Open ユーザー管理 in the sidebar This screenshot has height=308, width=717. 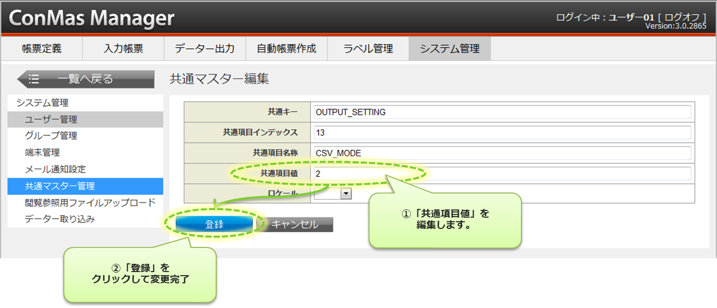pyautogui.click(x=51, y=120)
